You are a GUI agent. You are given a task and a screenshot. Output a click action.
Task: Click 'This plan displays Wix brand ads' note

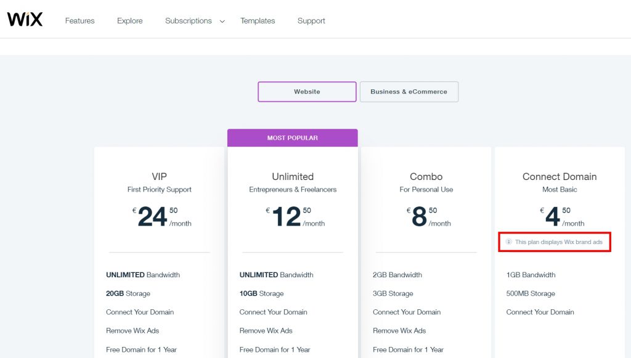click(x=558, y=242)
